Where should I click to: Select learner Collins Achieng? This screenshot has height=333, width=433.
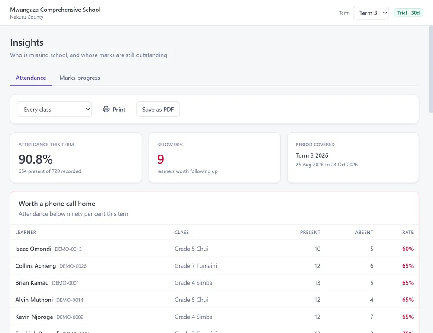click(x=36, y=266)
